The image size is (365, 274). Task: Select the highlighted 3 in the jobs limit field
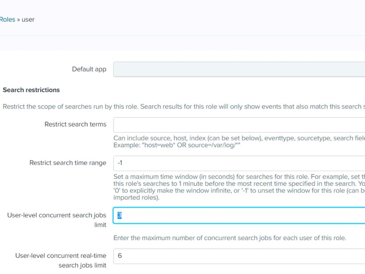coord(119,215)
